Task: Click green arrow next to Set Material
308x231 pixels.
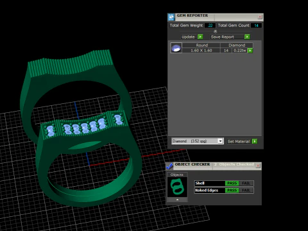Action: pos(255,141)
